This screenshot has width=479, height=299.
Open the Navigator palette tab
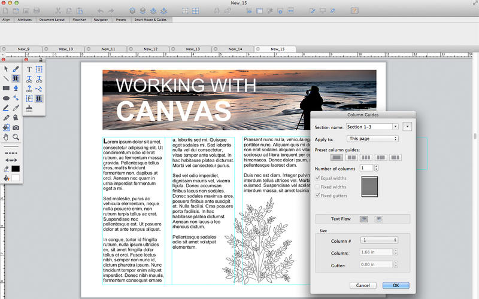(x=101, y=20)
